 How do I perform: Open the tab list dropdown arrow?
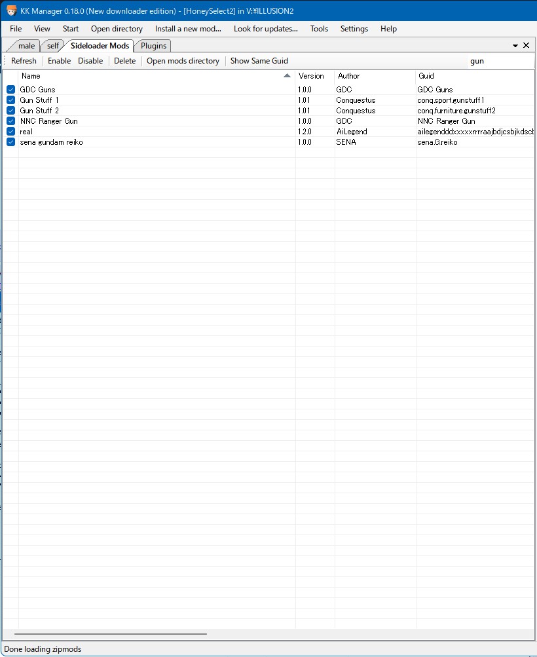pyautogui.click(x=515, y=46)
